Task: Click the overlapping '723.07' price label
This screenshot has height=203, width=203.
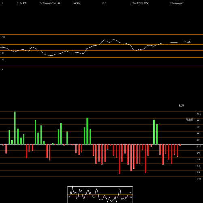Action: pos(190,120)
